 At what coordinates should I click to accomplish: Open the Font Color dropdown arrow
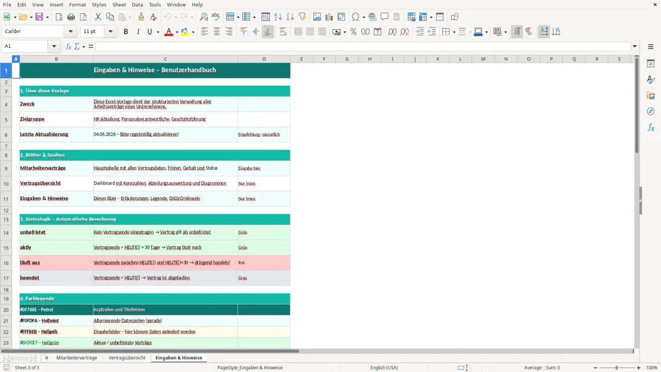tap(176, 32)
